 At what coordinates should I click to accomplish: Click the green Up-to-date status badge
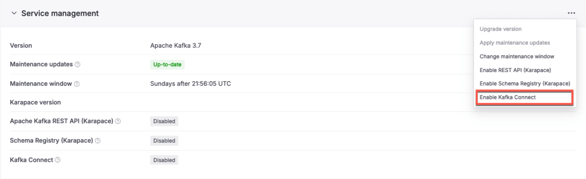coord(167,65)
